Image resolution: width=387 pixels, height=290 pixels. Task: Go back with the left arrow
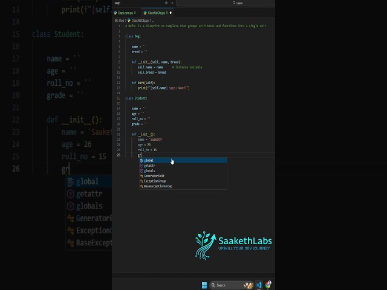[166, 3]
